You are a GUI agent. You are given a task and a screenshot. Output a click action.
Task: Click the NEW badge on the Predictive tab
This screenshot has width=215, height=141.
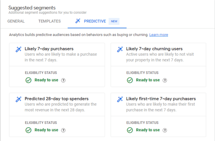pos(114,21)
